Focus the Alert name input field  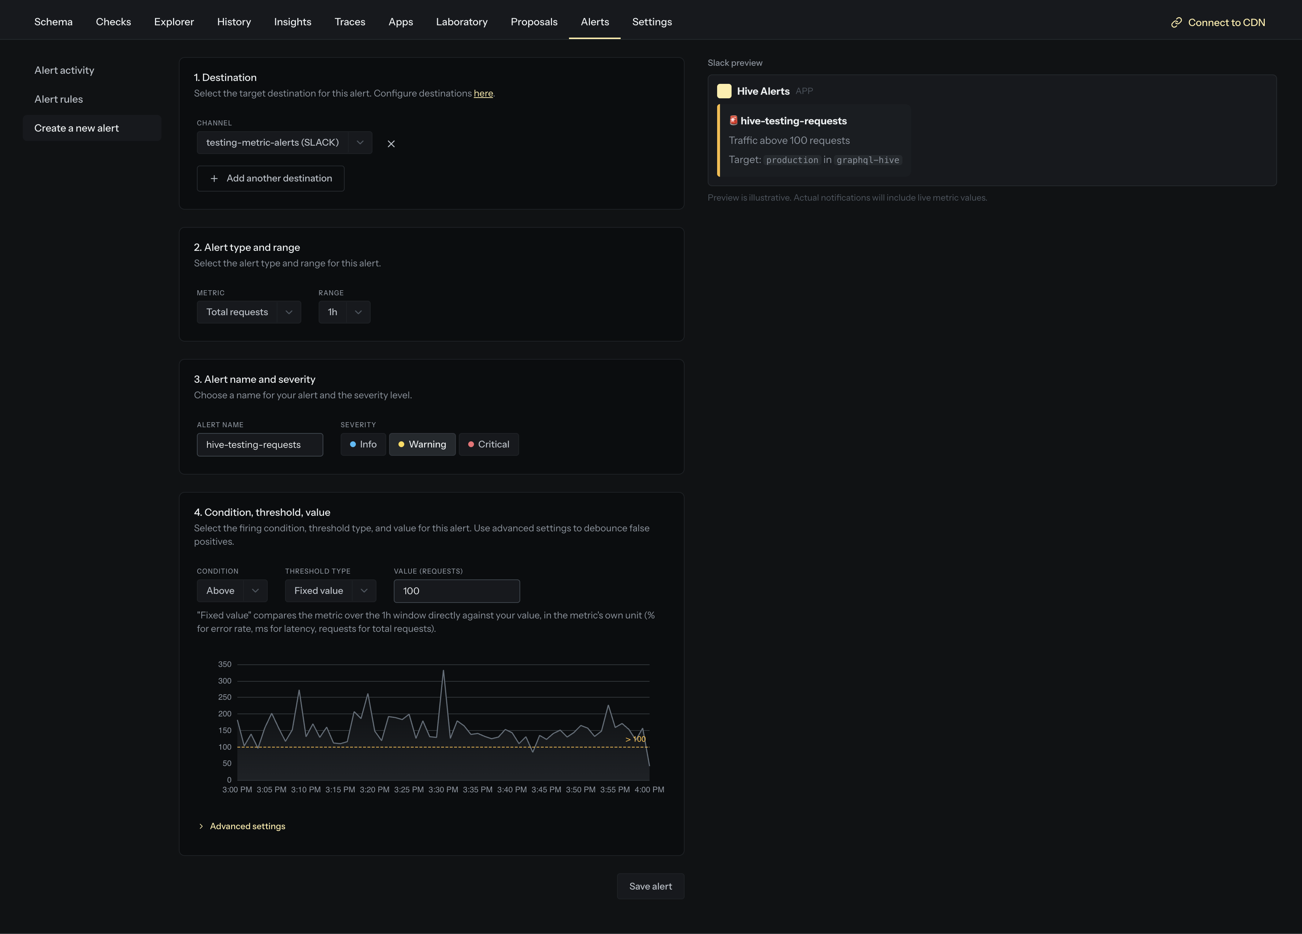pos(260,445)
